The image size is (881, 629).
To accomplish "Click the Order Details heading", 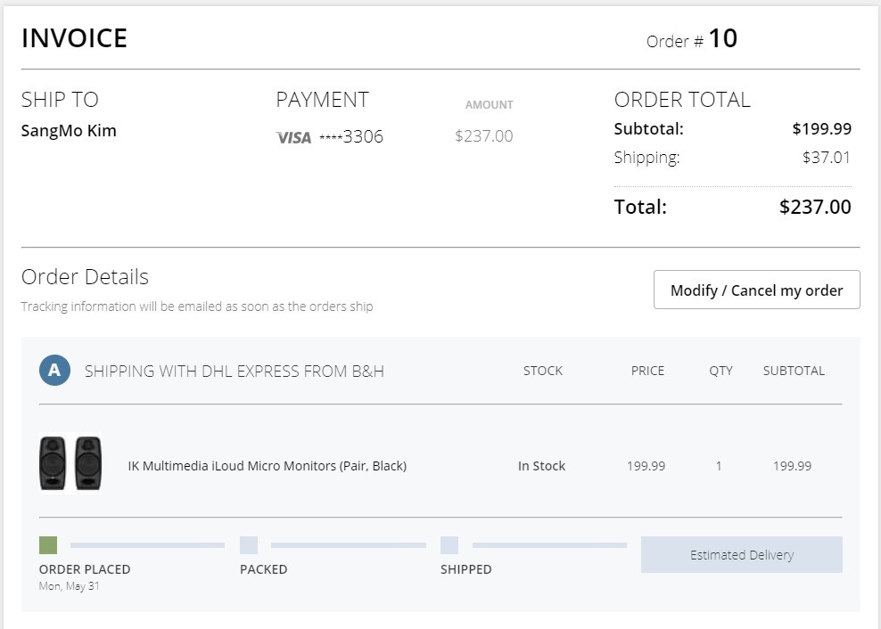I will tap(85, 277).
